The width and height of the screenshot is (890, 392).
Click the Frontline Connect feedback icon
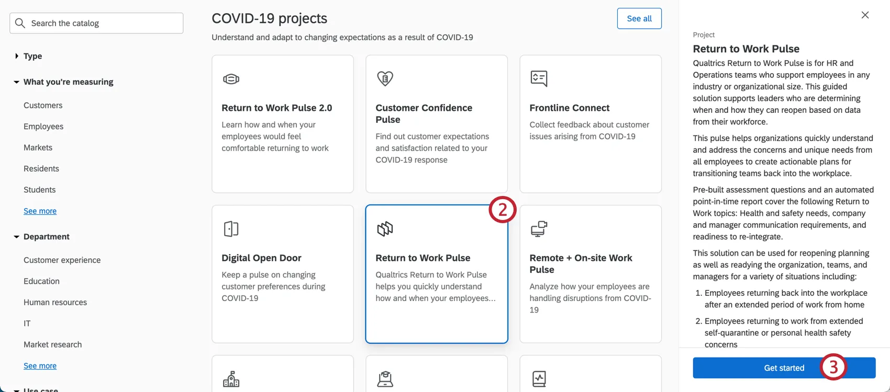[539, 78]
